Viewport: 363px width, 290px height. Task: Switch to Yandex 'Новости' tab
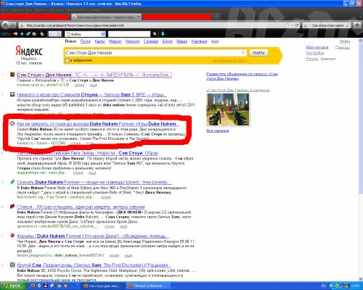132,41
